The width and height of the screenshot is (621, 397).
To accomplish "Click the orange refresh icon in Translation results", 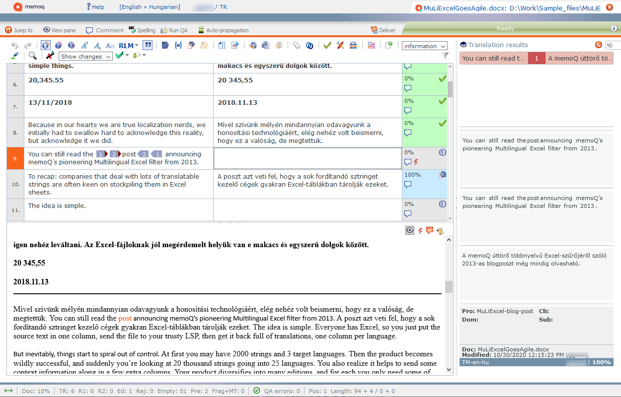I will click(599, 45).
